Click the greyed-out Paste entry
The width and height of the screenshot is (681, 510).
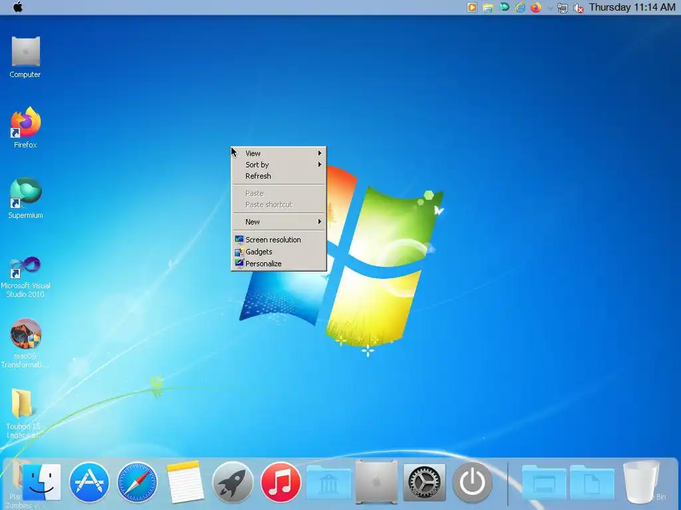(279, 193)
